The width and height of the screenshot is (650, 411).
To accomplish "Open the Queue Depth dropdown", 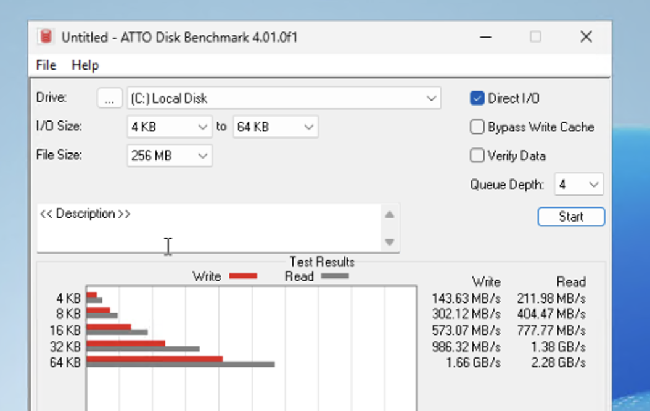I will pos(578,184).
